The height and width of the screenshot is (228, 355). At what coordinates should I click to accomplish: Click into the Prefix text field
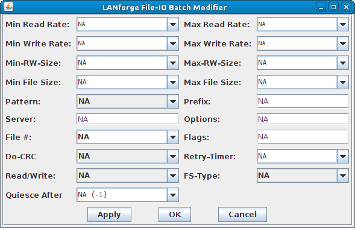303,101
